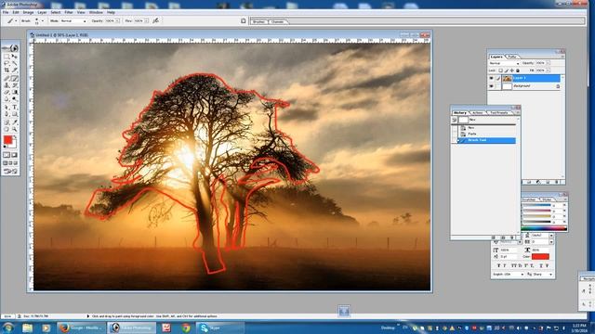Open the language dropdown in Character panel
Screen dimensions: 595x334
(x=509, y=275)
